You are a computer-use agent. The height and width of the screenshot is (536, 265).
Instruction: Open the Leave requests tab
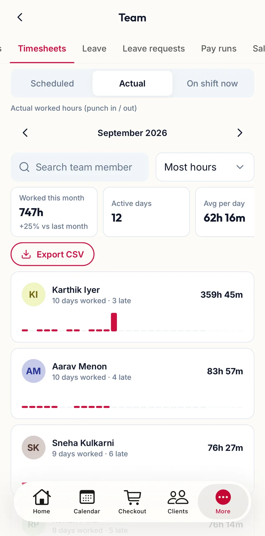pyautogui.click(x=154, y=49)
